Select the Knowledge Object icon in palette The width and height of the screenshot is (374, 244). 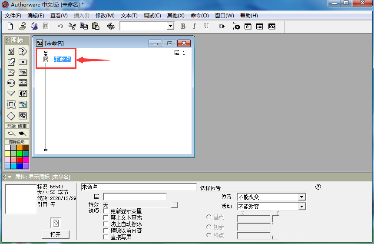pyautogui.click(x=23, y=116)
